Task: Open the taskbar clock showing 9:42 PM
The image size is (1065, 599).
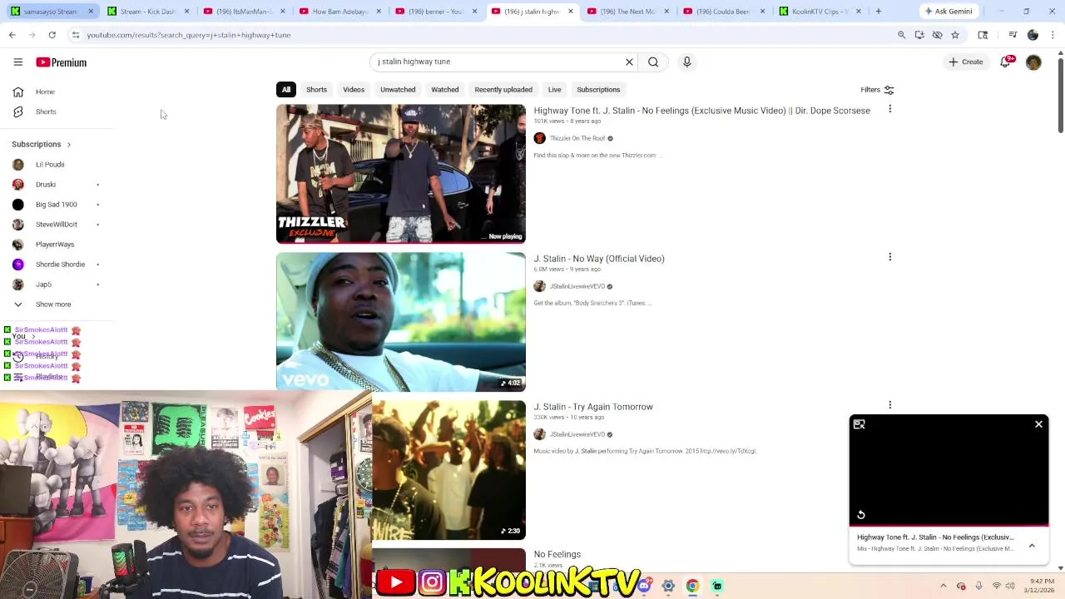Action: [1042, 586]
